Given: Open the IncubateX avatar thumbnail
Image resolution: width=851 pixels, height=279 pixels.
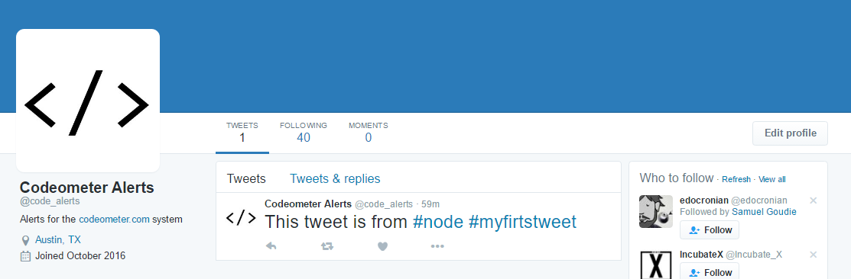Looking at the screenshot, I should 655,265.
